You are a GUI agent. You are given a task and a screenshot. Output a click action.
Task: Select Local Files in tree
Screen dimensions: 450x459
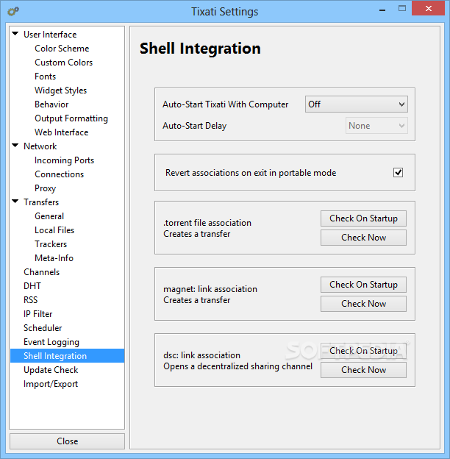pos(54,230)
